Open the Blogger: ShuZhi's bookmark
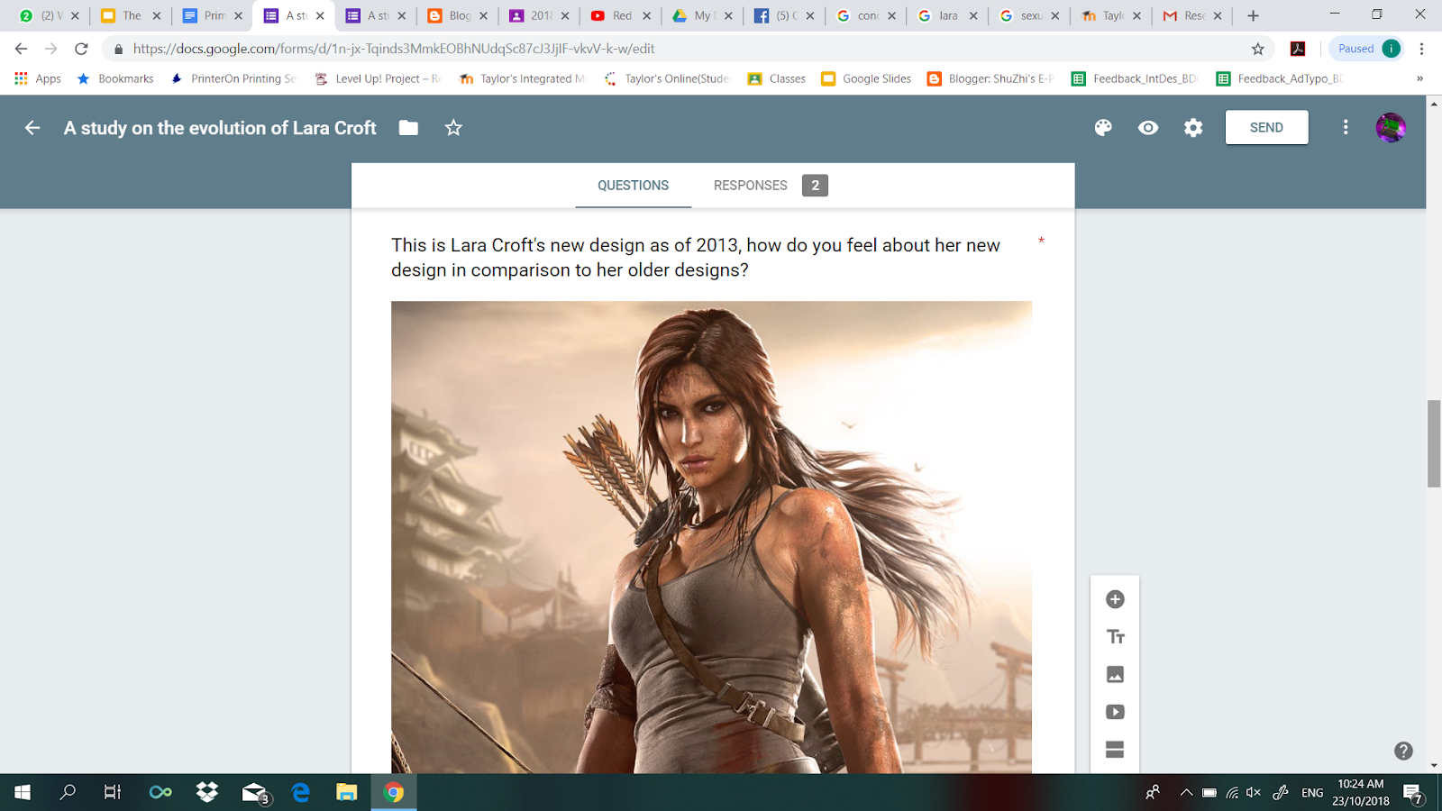This screenshot has width=1442, height=811. (x=990, y=78)
